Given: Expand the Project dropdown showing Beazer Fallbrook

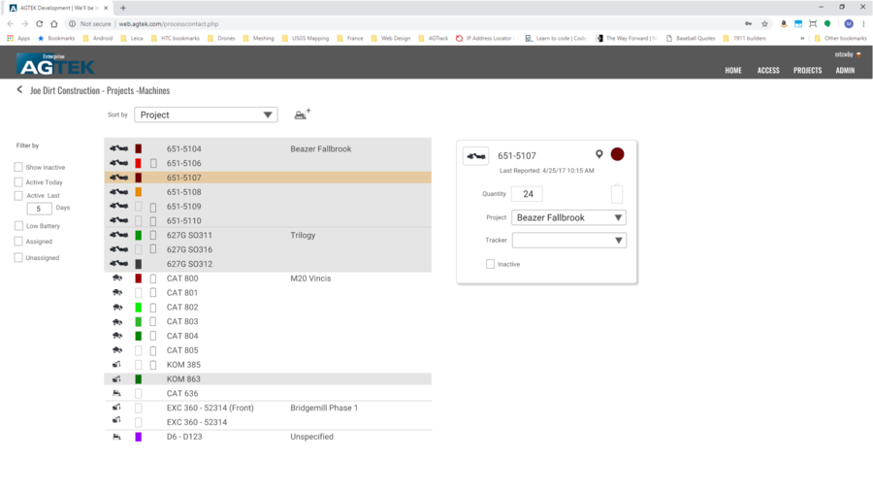Looking at the screenshot, I should 568,218.
